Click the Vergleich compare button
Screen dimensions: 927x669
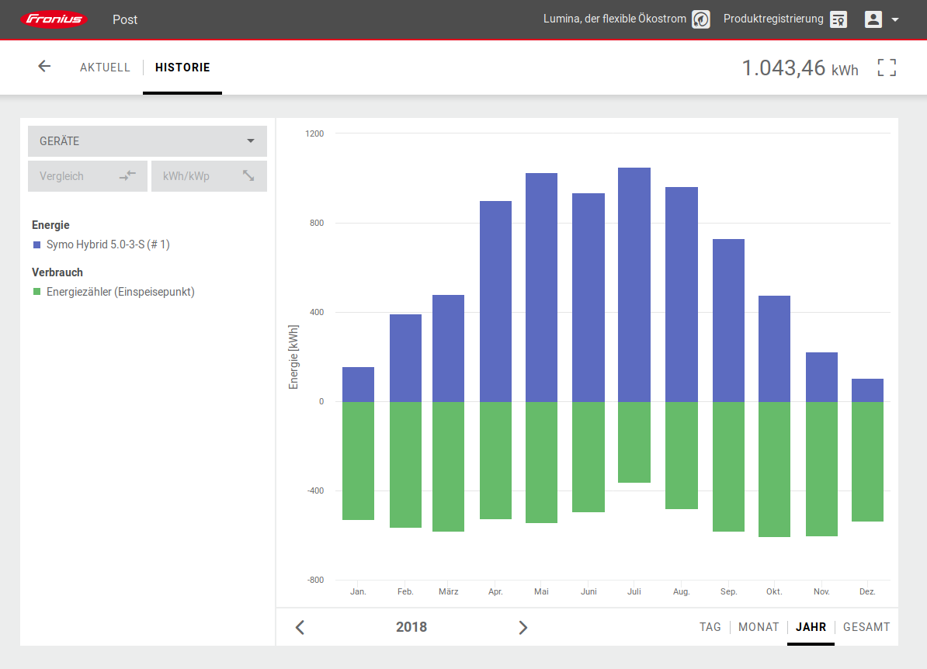(x=88, y=176)
